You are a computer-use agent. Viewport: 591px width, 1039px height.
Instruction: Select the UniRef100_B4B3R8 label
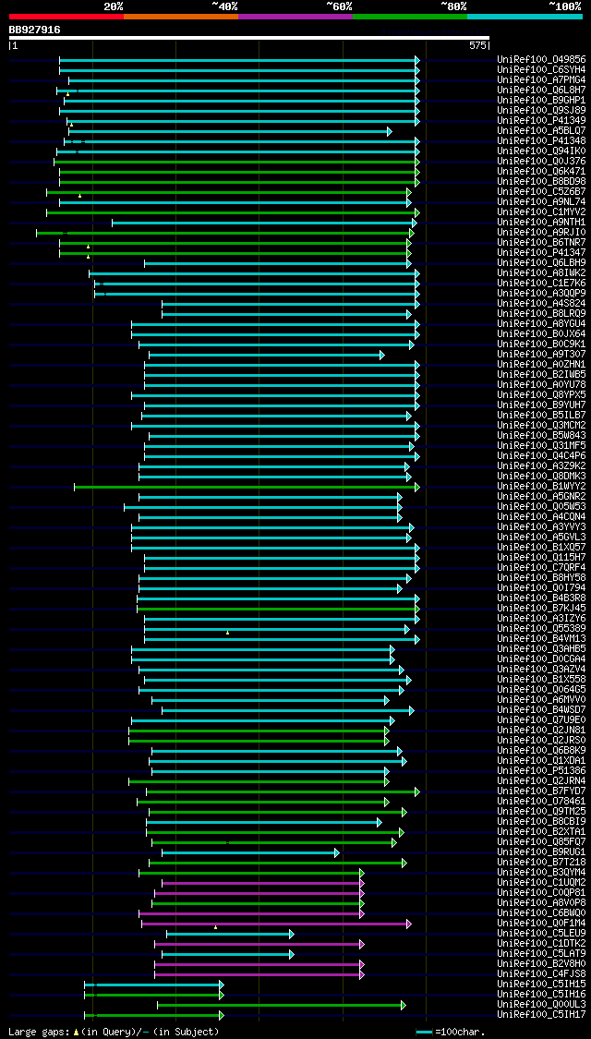pyautogui.click(x=541, y=598)
